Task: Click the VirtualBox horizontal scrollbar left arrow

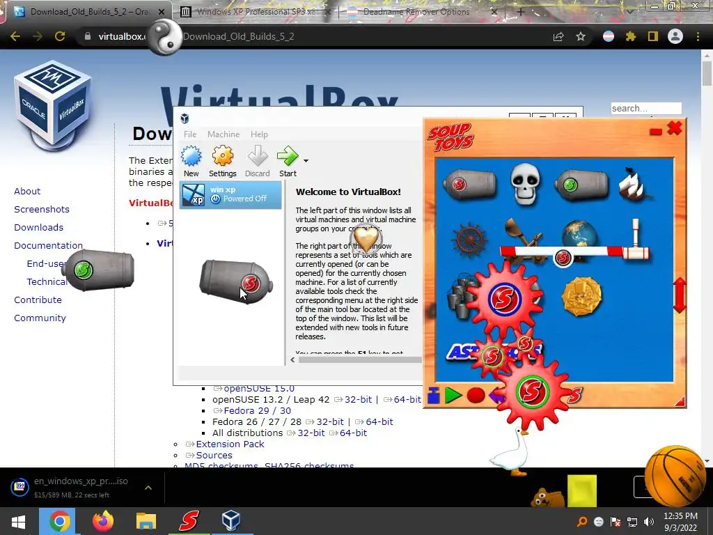Action: point(292,359)
